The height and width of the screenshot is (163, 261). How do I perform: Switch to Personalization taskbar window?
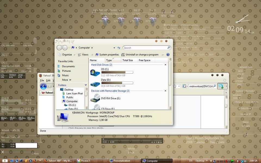point(124,161)
